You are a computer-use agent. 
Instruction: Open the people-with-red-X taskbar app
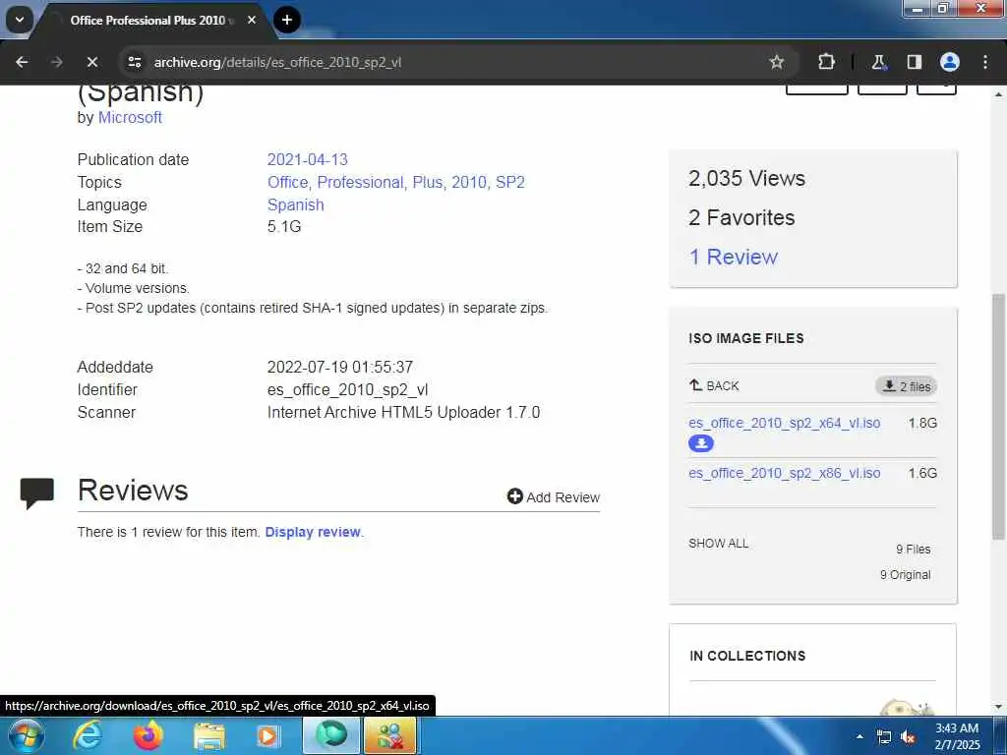[389, 735]
